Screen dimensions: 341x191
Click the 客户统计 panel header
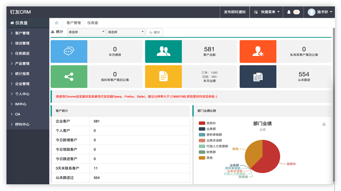coord(120,111)
